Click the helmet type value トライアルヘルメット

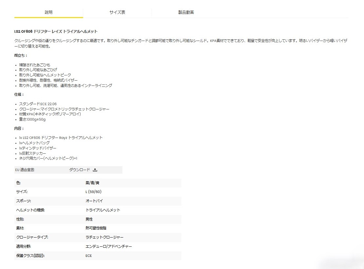coord(103,210)
